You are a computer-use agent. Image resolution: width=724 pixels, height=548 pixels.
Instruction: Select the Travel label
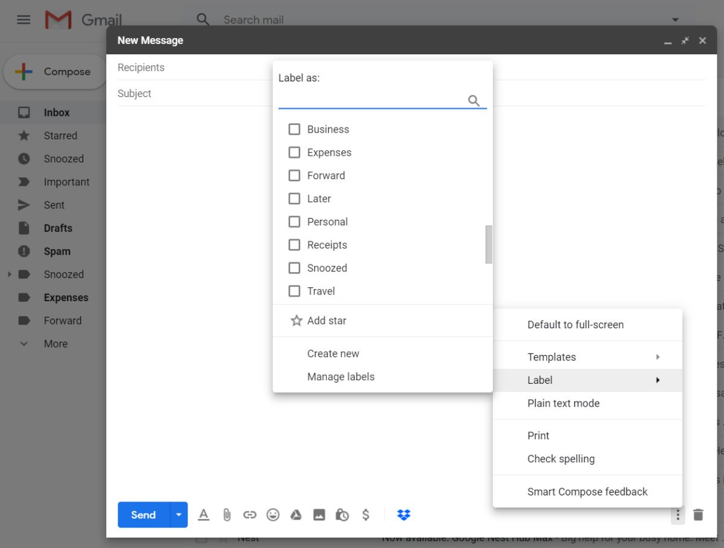(x=294, y=291)
